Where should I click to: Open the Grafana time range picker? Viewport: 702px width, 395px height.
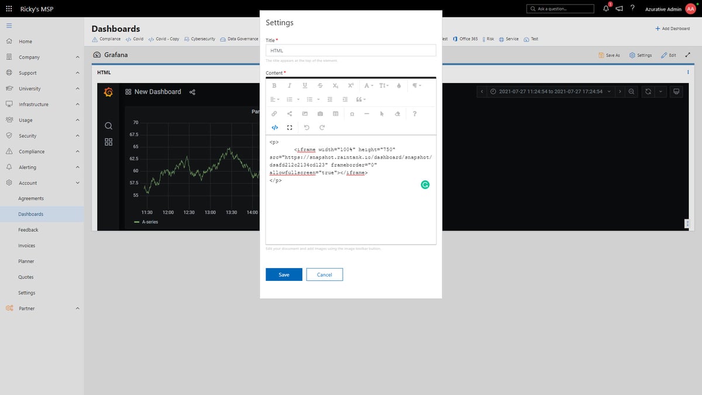[x=549, y=91]
